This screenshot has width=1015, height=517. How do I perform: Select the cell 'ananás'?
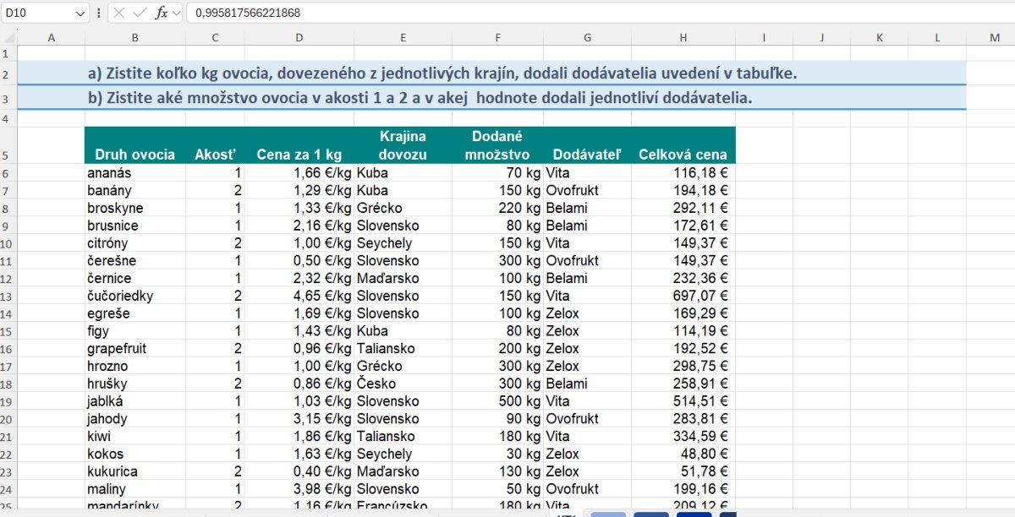pos(135,173)
